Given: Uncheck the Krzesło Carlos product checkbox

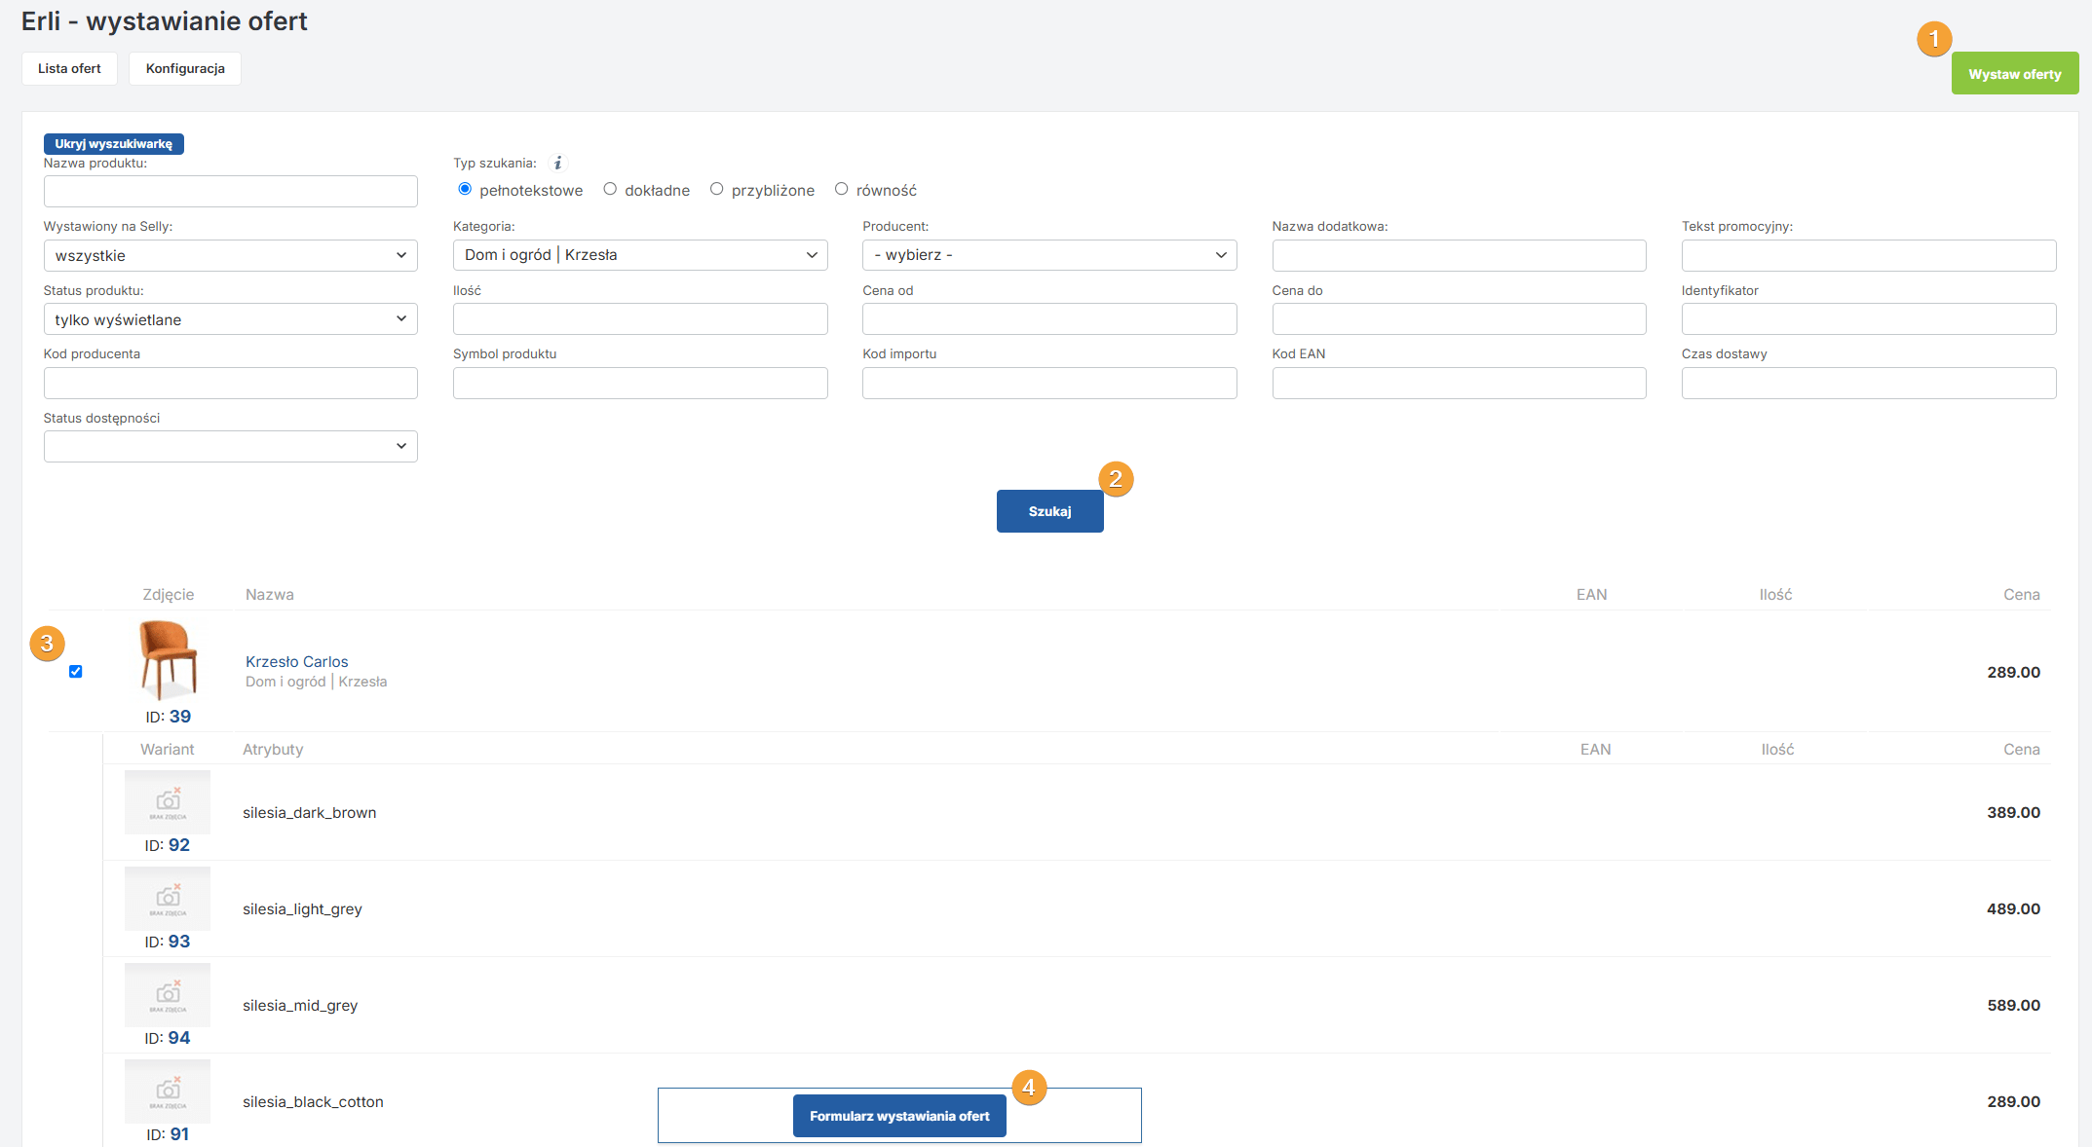Looking at the screenshot, I should pyautogui.click(x=76, y=672).
